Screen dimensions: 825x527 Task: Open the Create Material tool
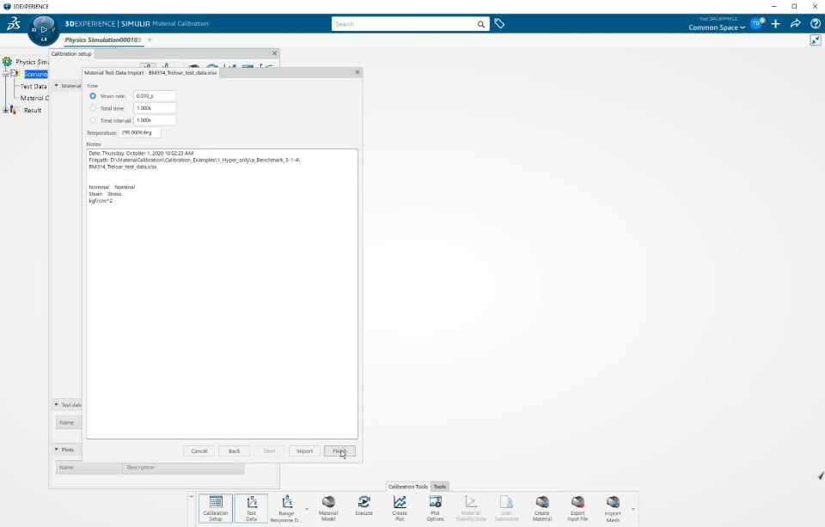542,508
